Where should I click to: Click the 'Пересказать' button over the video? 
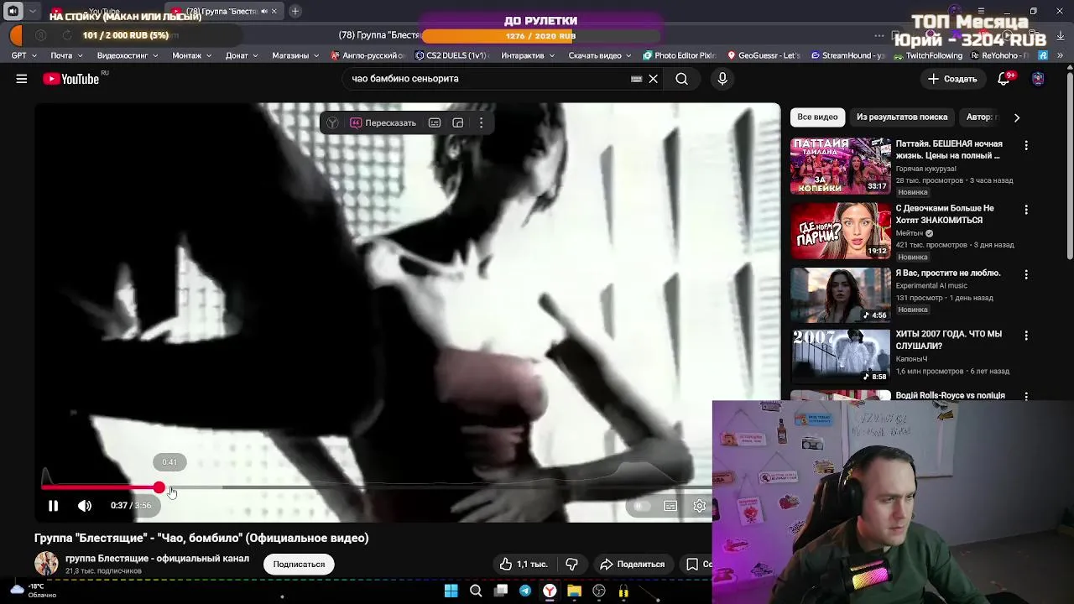pos(383,123)
